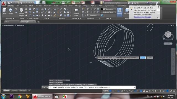The height and width of the screenshot is (99, 177).
Task: Select the Move tool in Modify panel
Action: pyautogui.click(x=61, y=9)
